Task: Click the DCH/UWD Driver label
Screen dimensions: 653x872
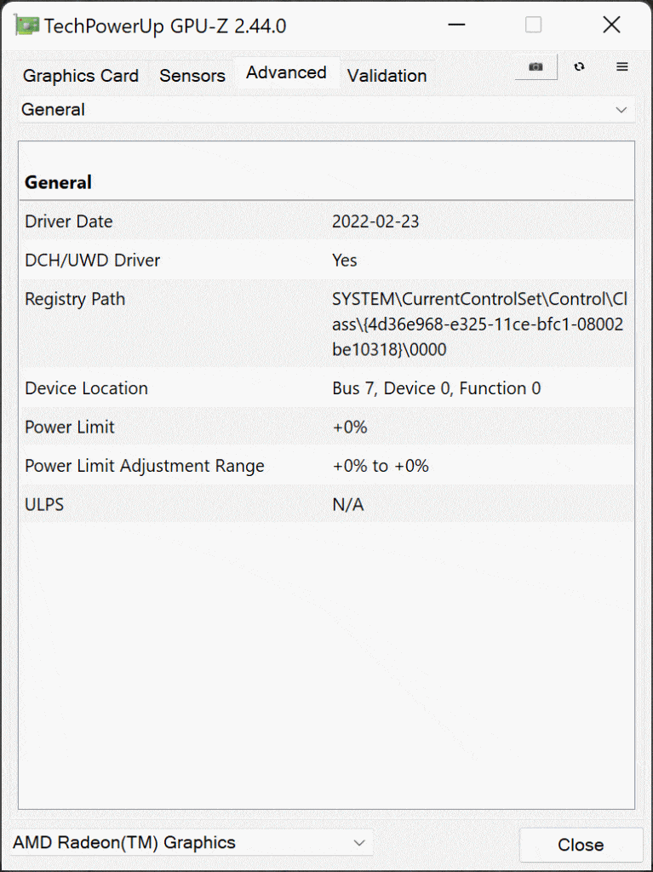Action: pyautogui.click(x=92, y=261)
